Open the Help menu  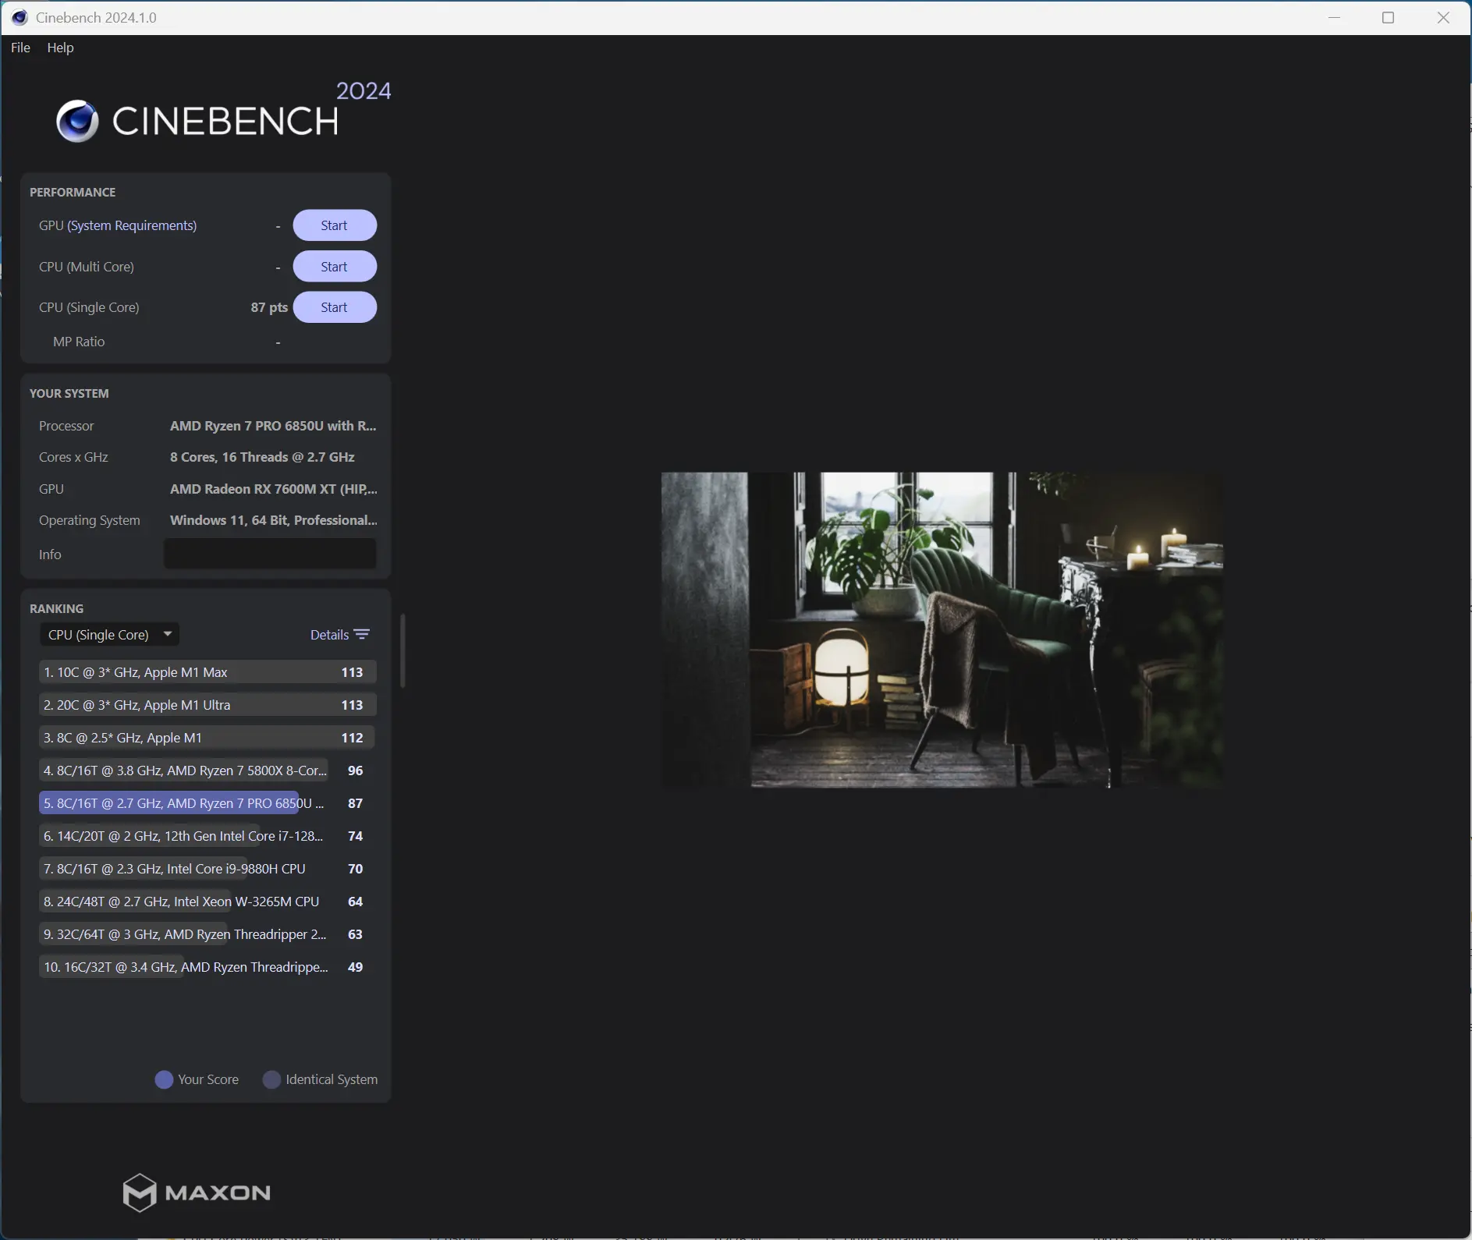pyautogui.click(x=60, y=48)
